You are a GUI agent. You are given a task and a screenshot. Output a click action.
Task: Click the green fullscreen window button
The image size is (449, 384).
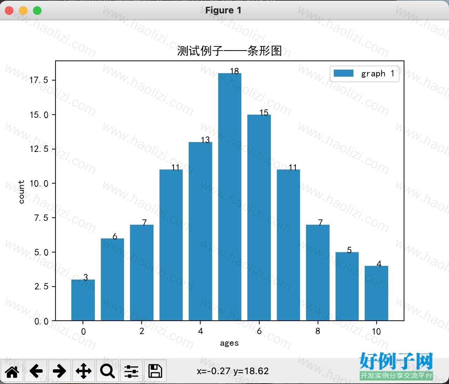37,11
